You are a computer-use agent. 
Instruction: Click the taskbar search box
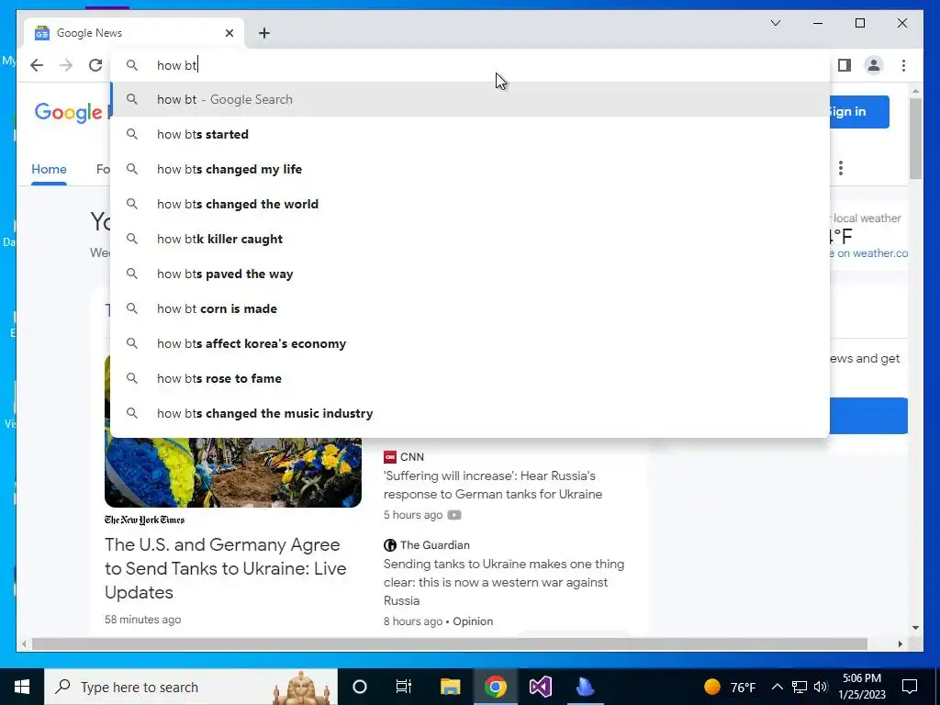[x=191, y=687]
